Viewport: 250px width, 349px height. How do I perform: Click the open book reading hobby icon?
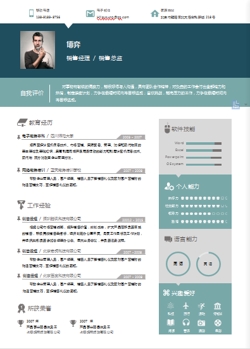coord(171,322)
